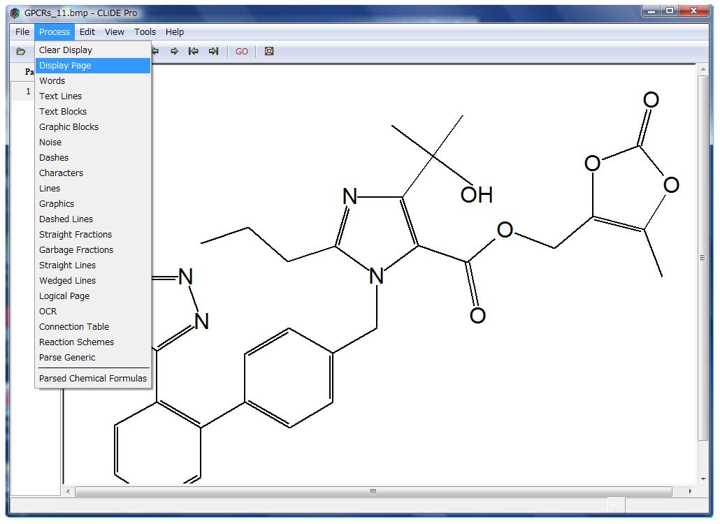The height and width of the screenshot is (524, 720).
Task: Choose Noise from the menu
Action: (x=93, y=143)
